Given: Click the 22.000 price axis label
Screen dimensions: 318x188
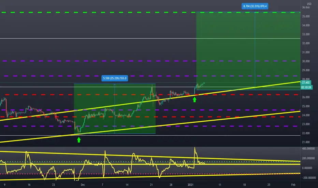Looking at the screenshot, I should 306,133.
